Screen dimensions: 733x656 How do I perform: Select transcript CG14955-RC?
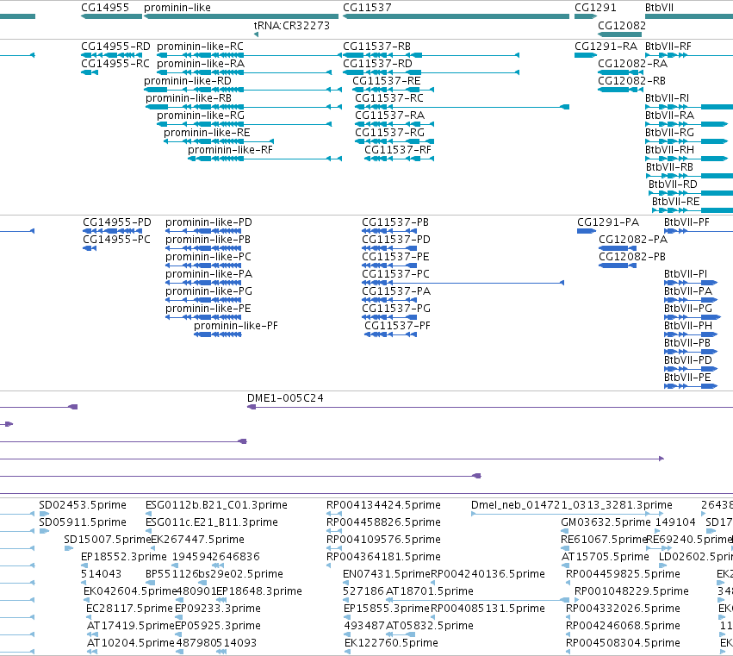click(x=115, y=64)
